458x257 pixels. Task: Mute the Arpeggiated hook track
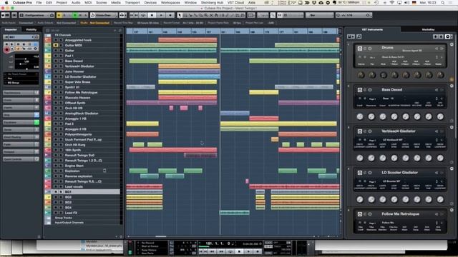(56, 40)
